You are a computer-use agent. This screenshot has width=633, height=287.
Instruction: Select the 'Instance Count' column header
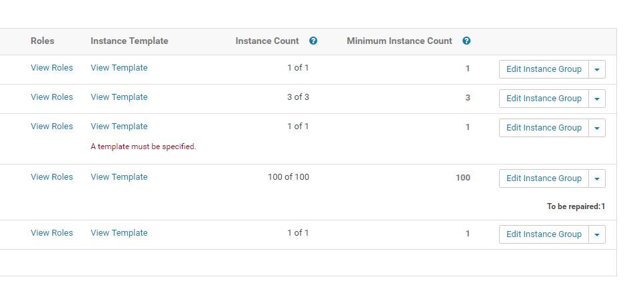(x=267, y=41)
